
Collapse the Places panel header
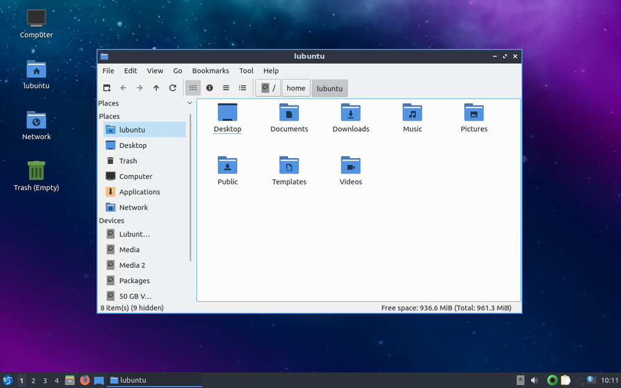tap(189, 103)
